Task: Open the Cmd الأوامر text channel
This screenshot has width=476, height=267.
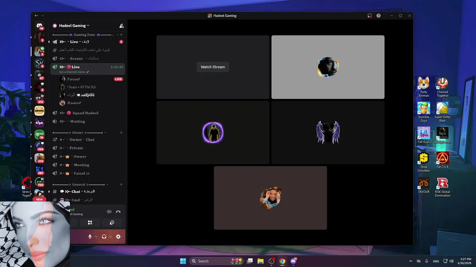Action: 87,200
